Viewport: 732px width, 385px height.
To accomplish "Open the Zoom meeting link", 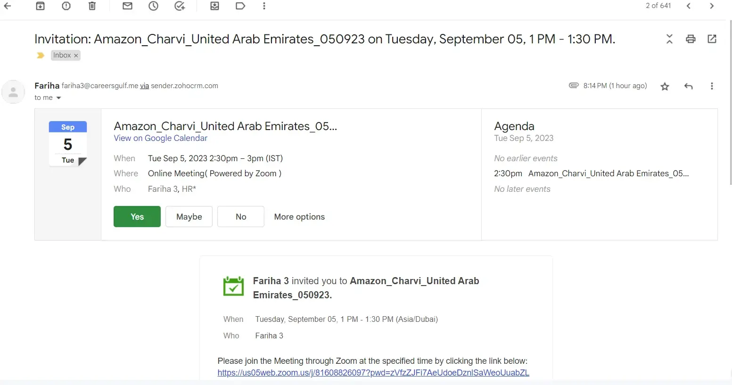I will coord(373,373).
